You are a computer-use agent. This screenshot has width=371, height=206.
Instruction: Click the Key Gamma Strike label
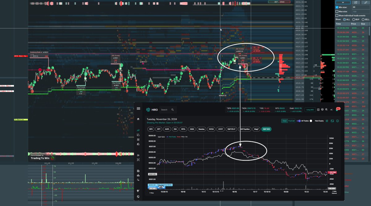tap(165, 185)
